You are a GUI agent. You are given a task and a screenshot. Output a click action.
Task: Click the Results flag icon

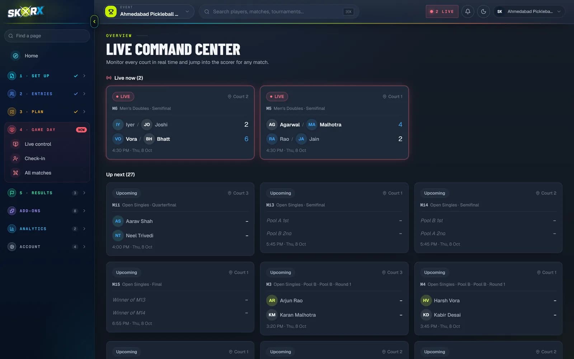coord(12,193)
